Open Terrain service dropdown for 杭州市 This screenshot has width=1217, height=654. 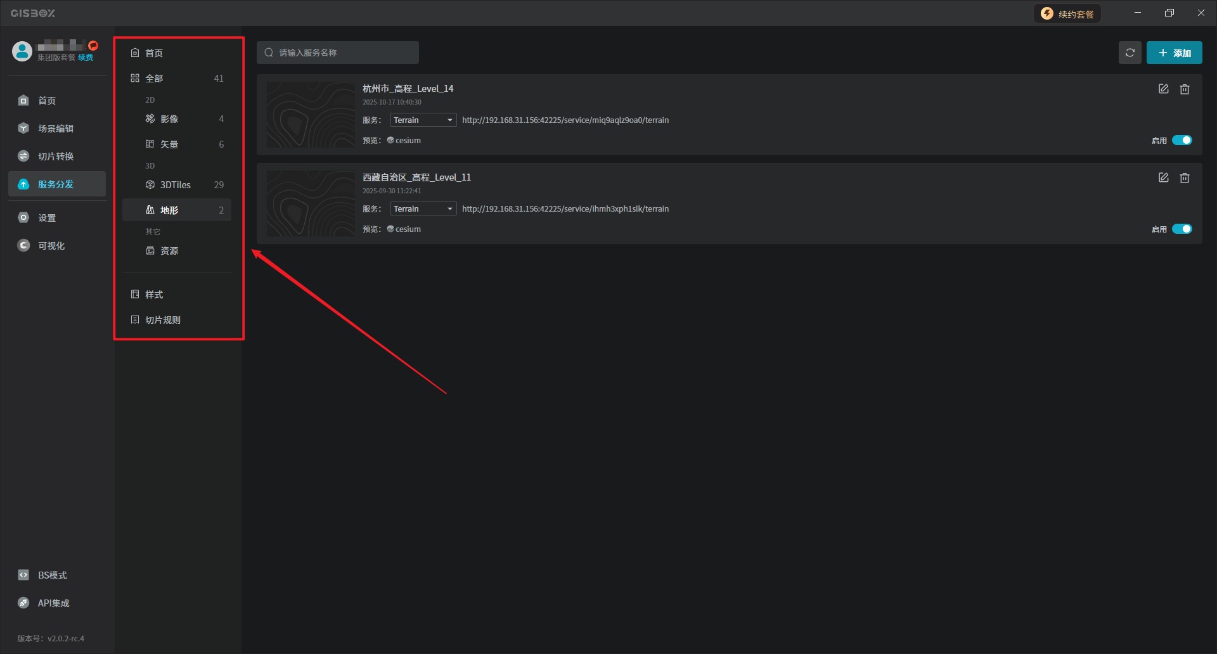click(423, 120)
